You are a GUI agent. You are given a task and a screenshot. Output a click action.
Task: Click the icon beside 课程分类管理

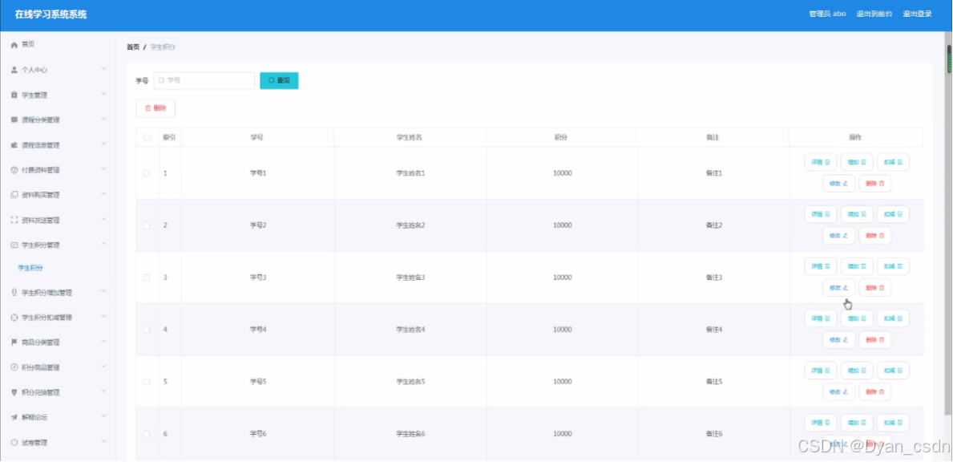pos(14,120)
